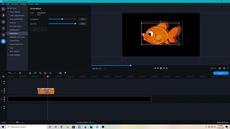
Task: Select Chroma Key tool
Action: tap(14, 40)
